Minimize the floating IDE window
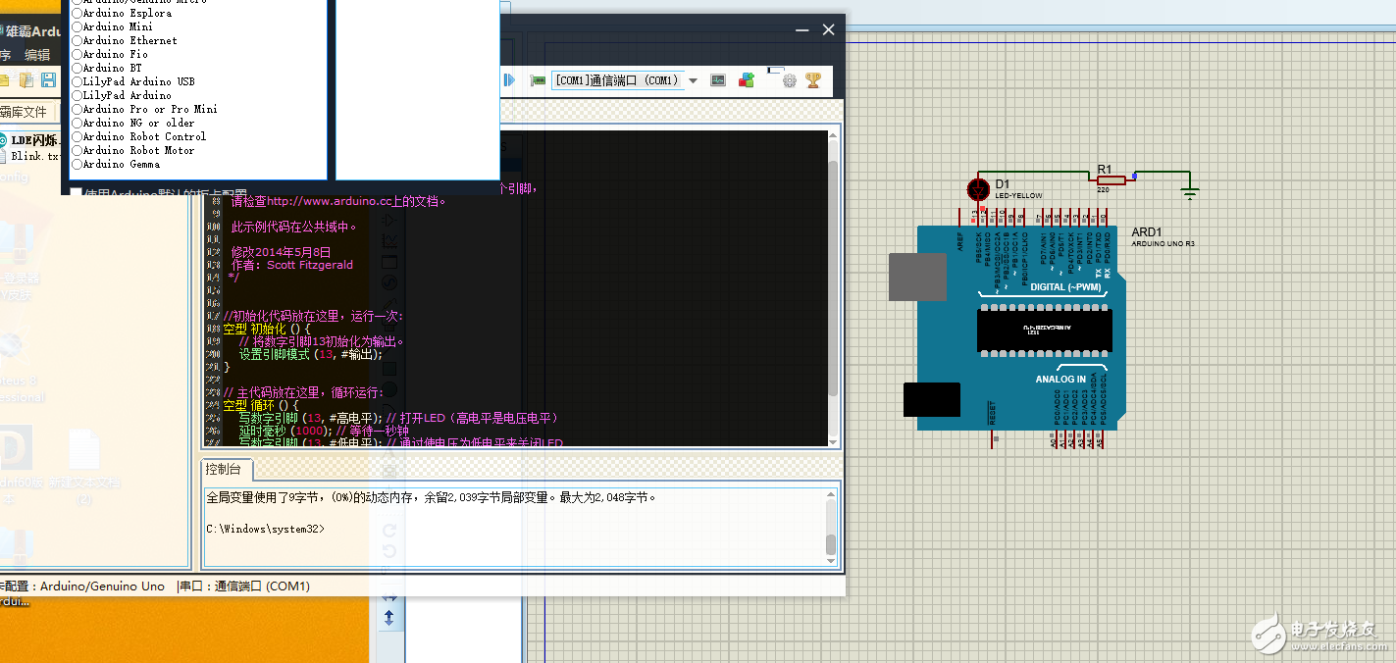 tap(803, 29)
